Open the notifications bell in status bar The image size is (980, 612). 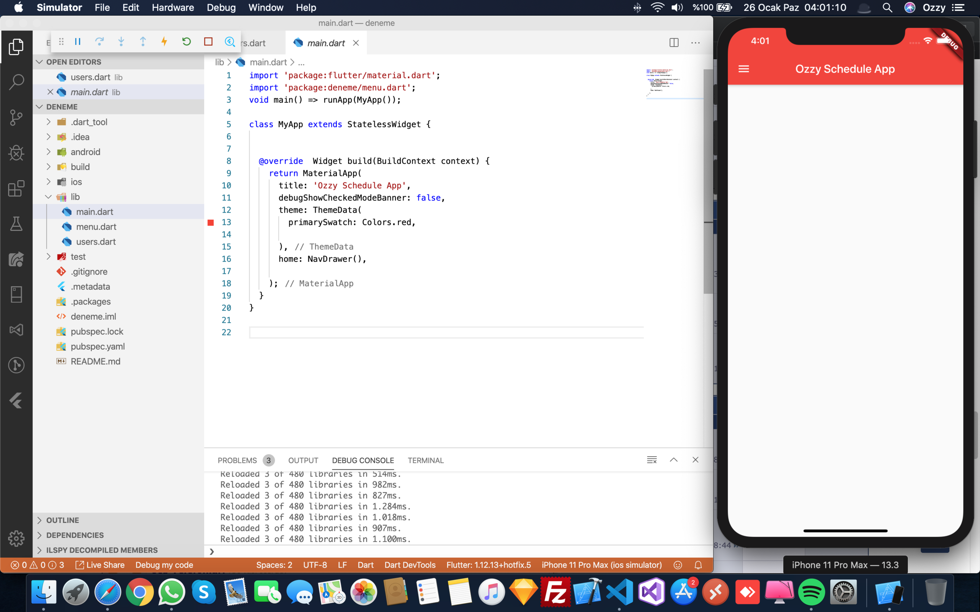point(698,565)
